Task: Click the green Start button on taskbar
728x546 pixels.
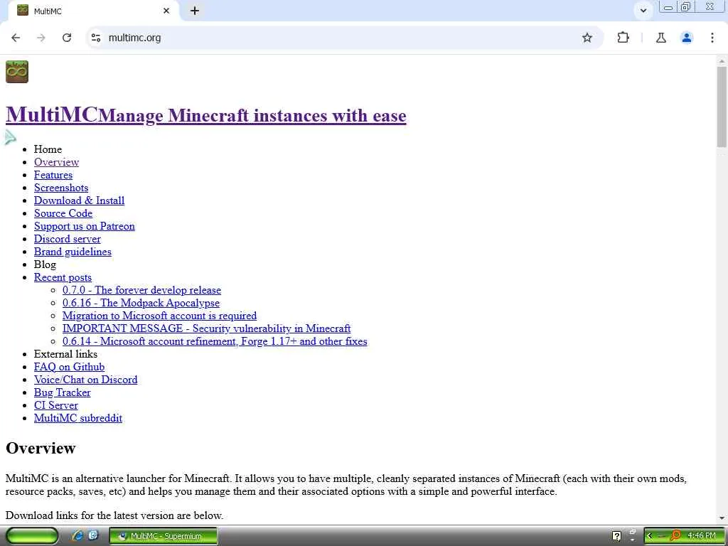Action: (x=32, y=536)
